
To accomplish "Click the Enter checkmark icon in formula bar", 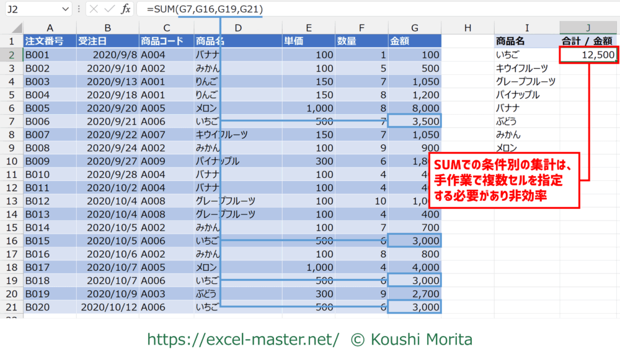I will (108, 9).
